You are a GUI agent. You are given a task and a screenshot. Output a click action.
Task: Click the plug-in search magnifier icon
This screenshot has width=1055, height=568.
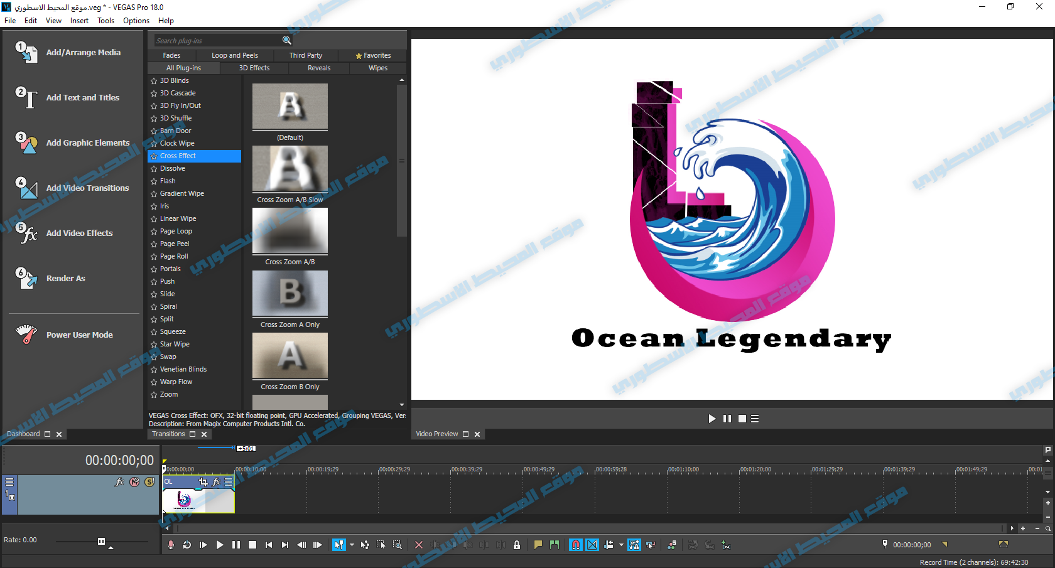(286, 40)
